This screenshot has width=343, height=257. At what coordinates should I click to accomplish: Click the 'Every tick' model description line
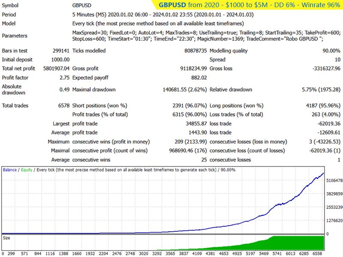(x=158, y=24)
